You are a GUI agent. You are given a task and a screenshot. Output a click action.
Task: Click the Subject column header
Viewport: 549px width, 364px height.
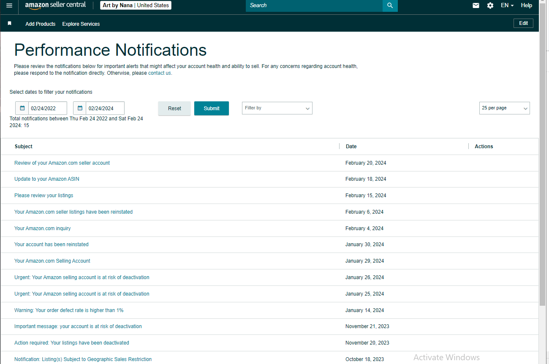click(x=24, y=147)
